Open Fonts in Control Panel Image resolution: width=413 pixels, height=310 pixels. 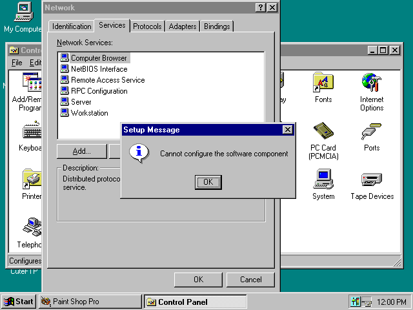pyautogui.click(x=323, y=88)
